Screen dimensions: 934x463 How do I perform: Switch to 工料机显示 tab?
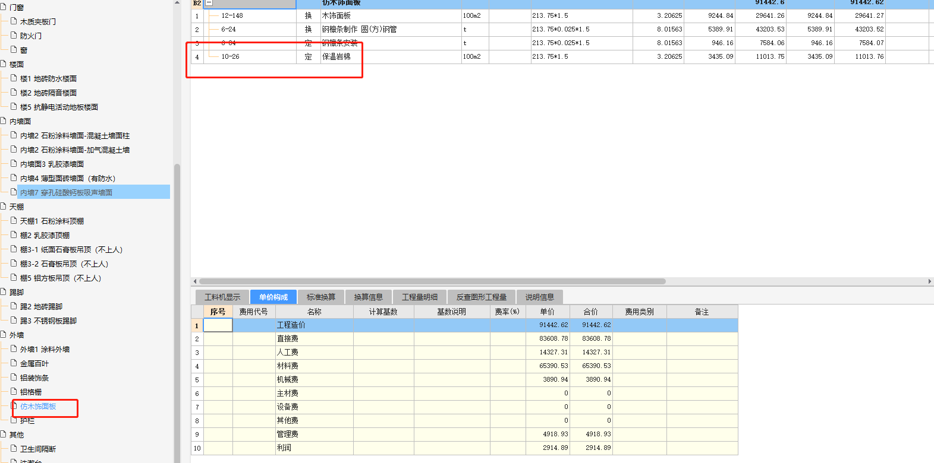point(222,297)
